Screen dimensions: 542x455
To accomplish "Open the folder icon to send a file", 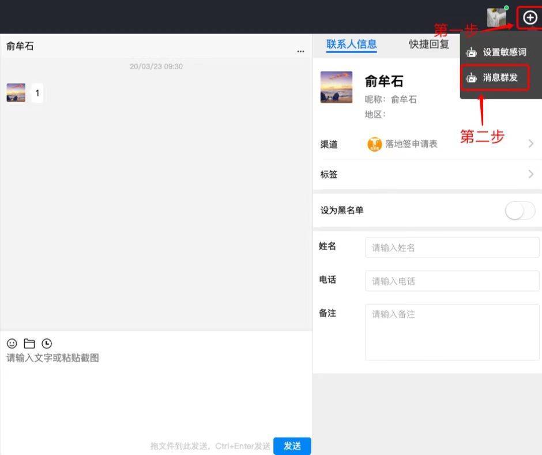I will coord(28,344).
